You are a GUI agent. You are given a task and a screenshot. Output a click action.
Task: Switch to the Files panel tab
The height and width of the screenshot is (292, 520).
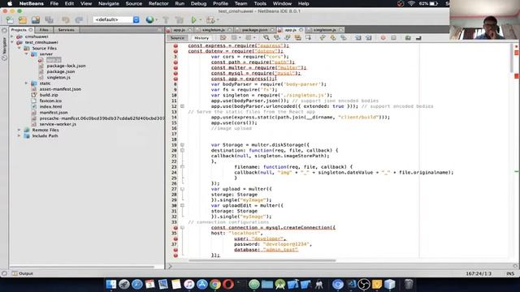pos(44,30)
